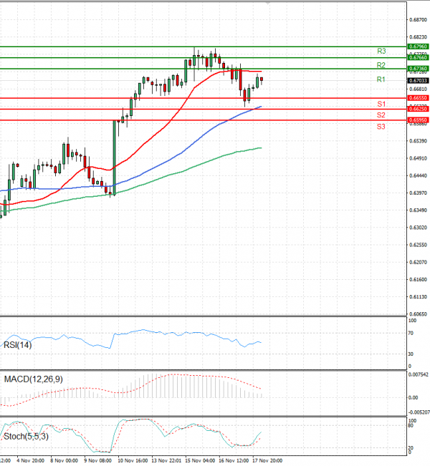Click the R2 resistance label
430x466 pixels.
381,65
